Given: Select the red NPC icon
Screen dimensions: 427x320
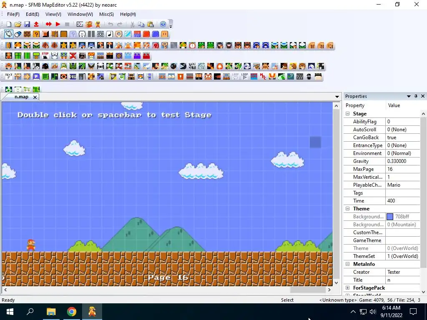Looking at the screenshot, I should click(x=263, y=77).
